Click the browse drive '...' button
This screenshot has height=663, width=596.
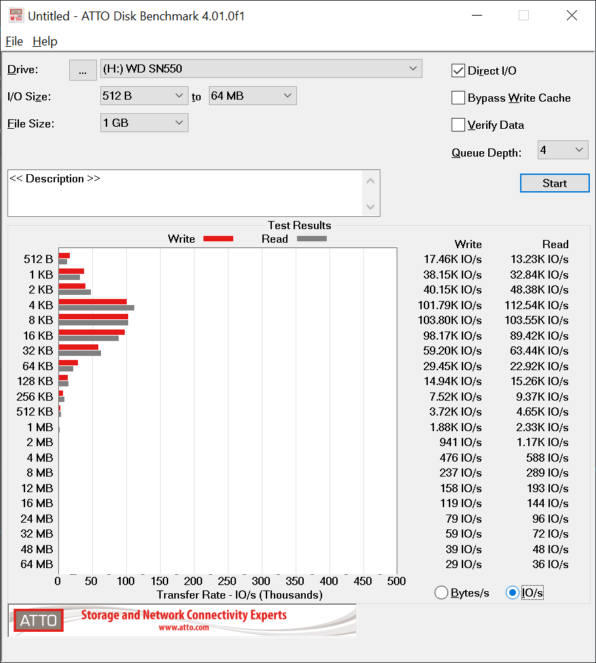coord(83,70)
